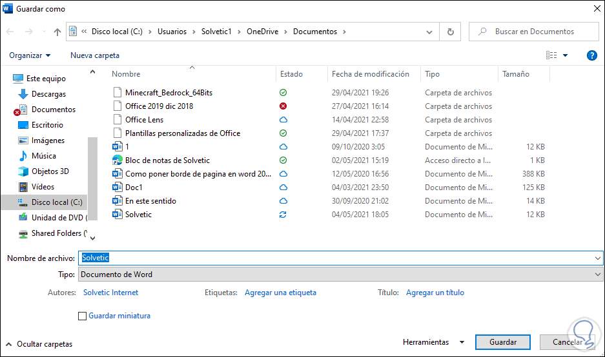
Task: Click the syncing status icon of Solvetic
Action: coord(283,215)
